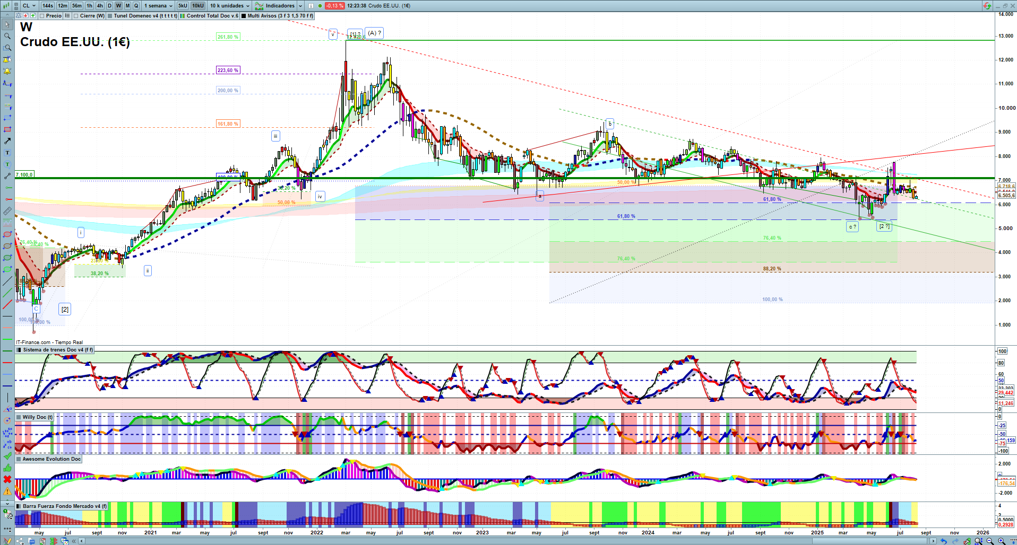The width and height of the screenshot is (1017, 545).
Task: Click the 7.100,0 price level label
Action: pos(24,174)
